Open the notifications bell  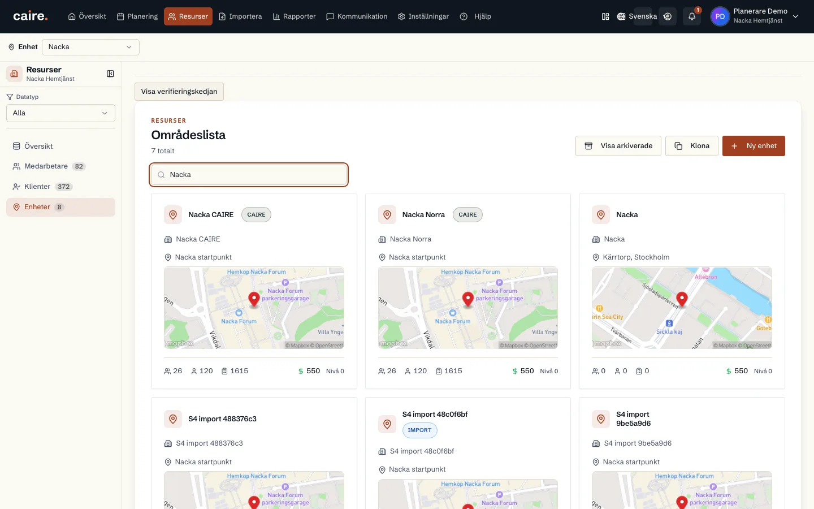click(x=691, y=16)
